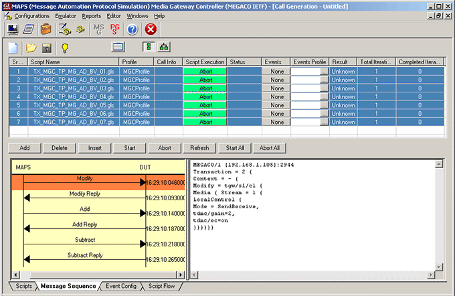Click the Abort button below table
The height and width of the screenshot is (296, 455).
click(165, 148)
